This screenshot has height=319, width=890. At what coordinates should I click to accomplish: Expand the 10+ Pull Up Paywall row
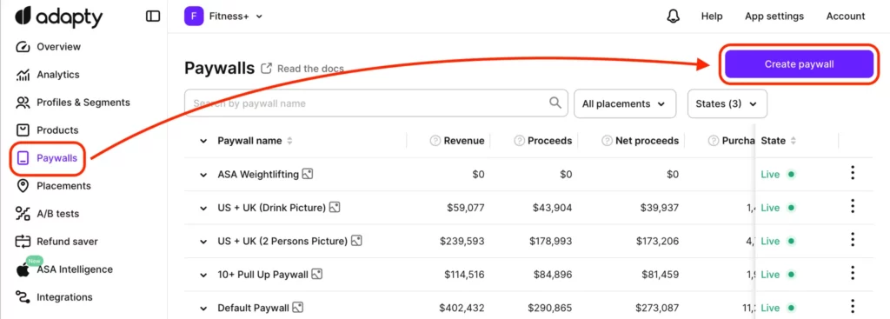203,276
